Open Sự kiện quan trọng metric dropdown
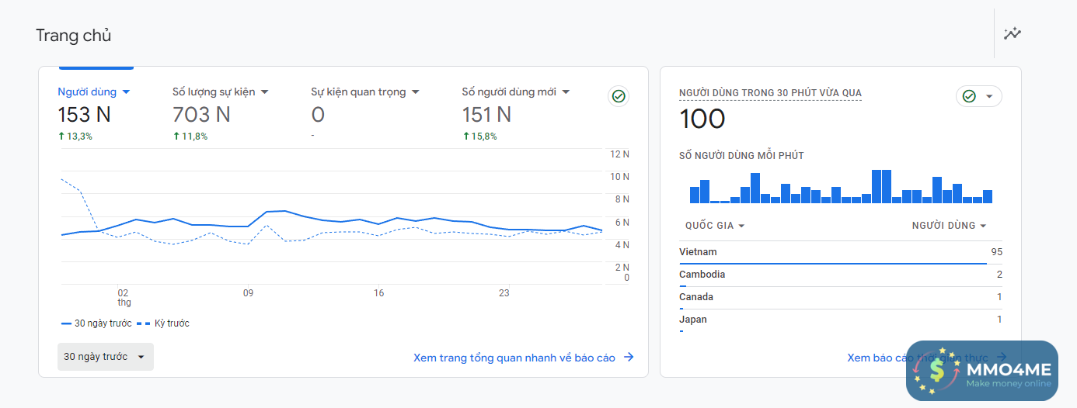The width and height of the screenshot is (1077, 408). point(415,92)
